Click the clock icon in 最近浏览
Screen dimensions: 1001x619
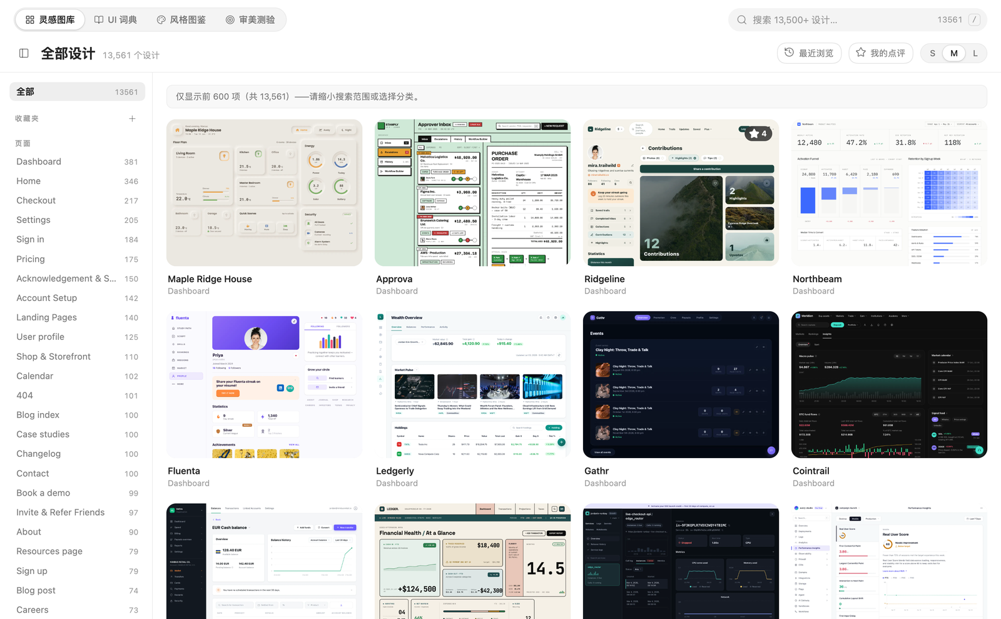[x=789, y=53]
